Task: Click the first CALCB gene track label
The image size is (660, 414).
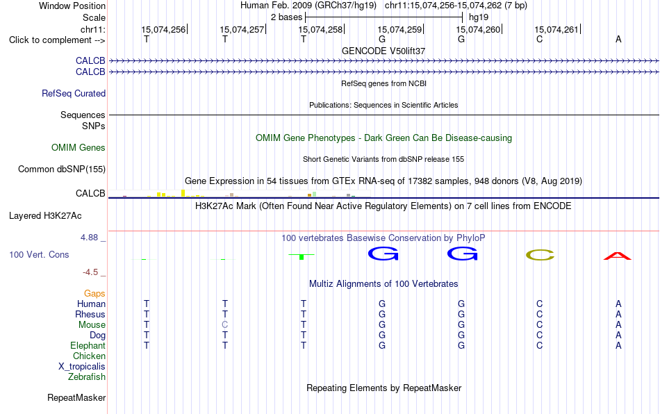Action: pyautogui.click(x=90, y=60)
